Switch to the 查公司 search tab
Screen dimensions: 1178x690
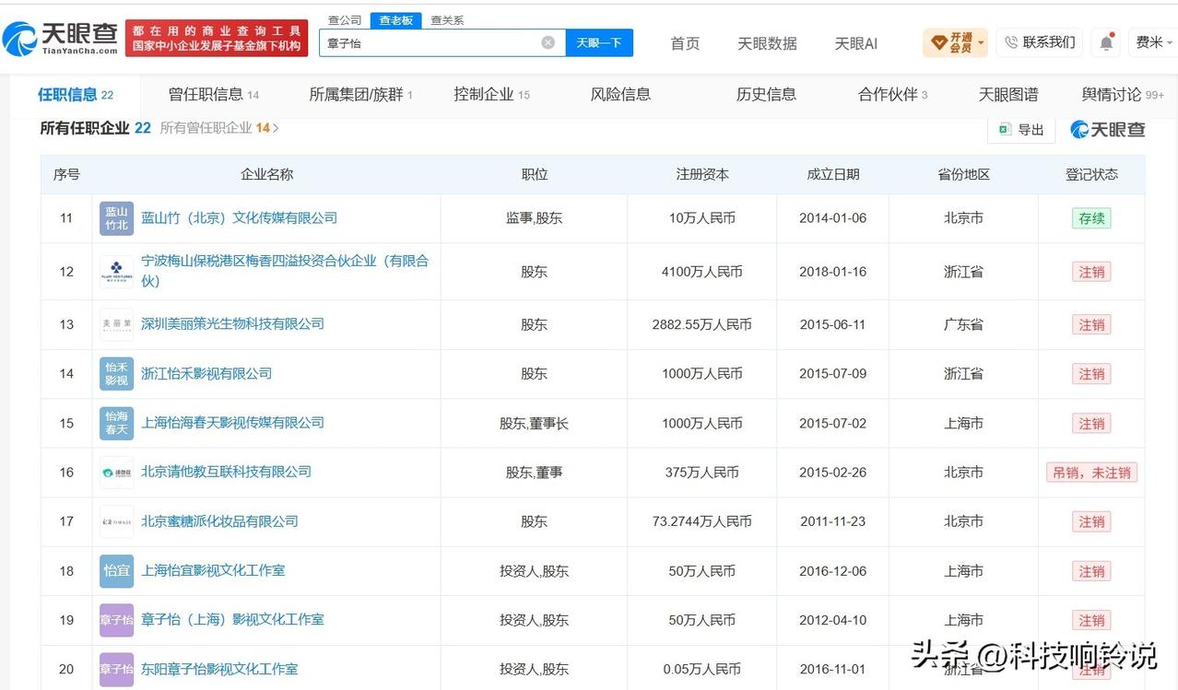click(x=346, y=19)
